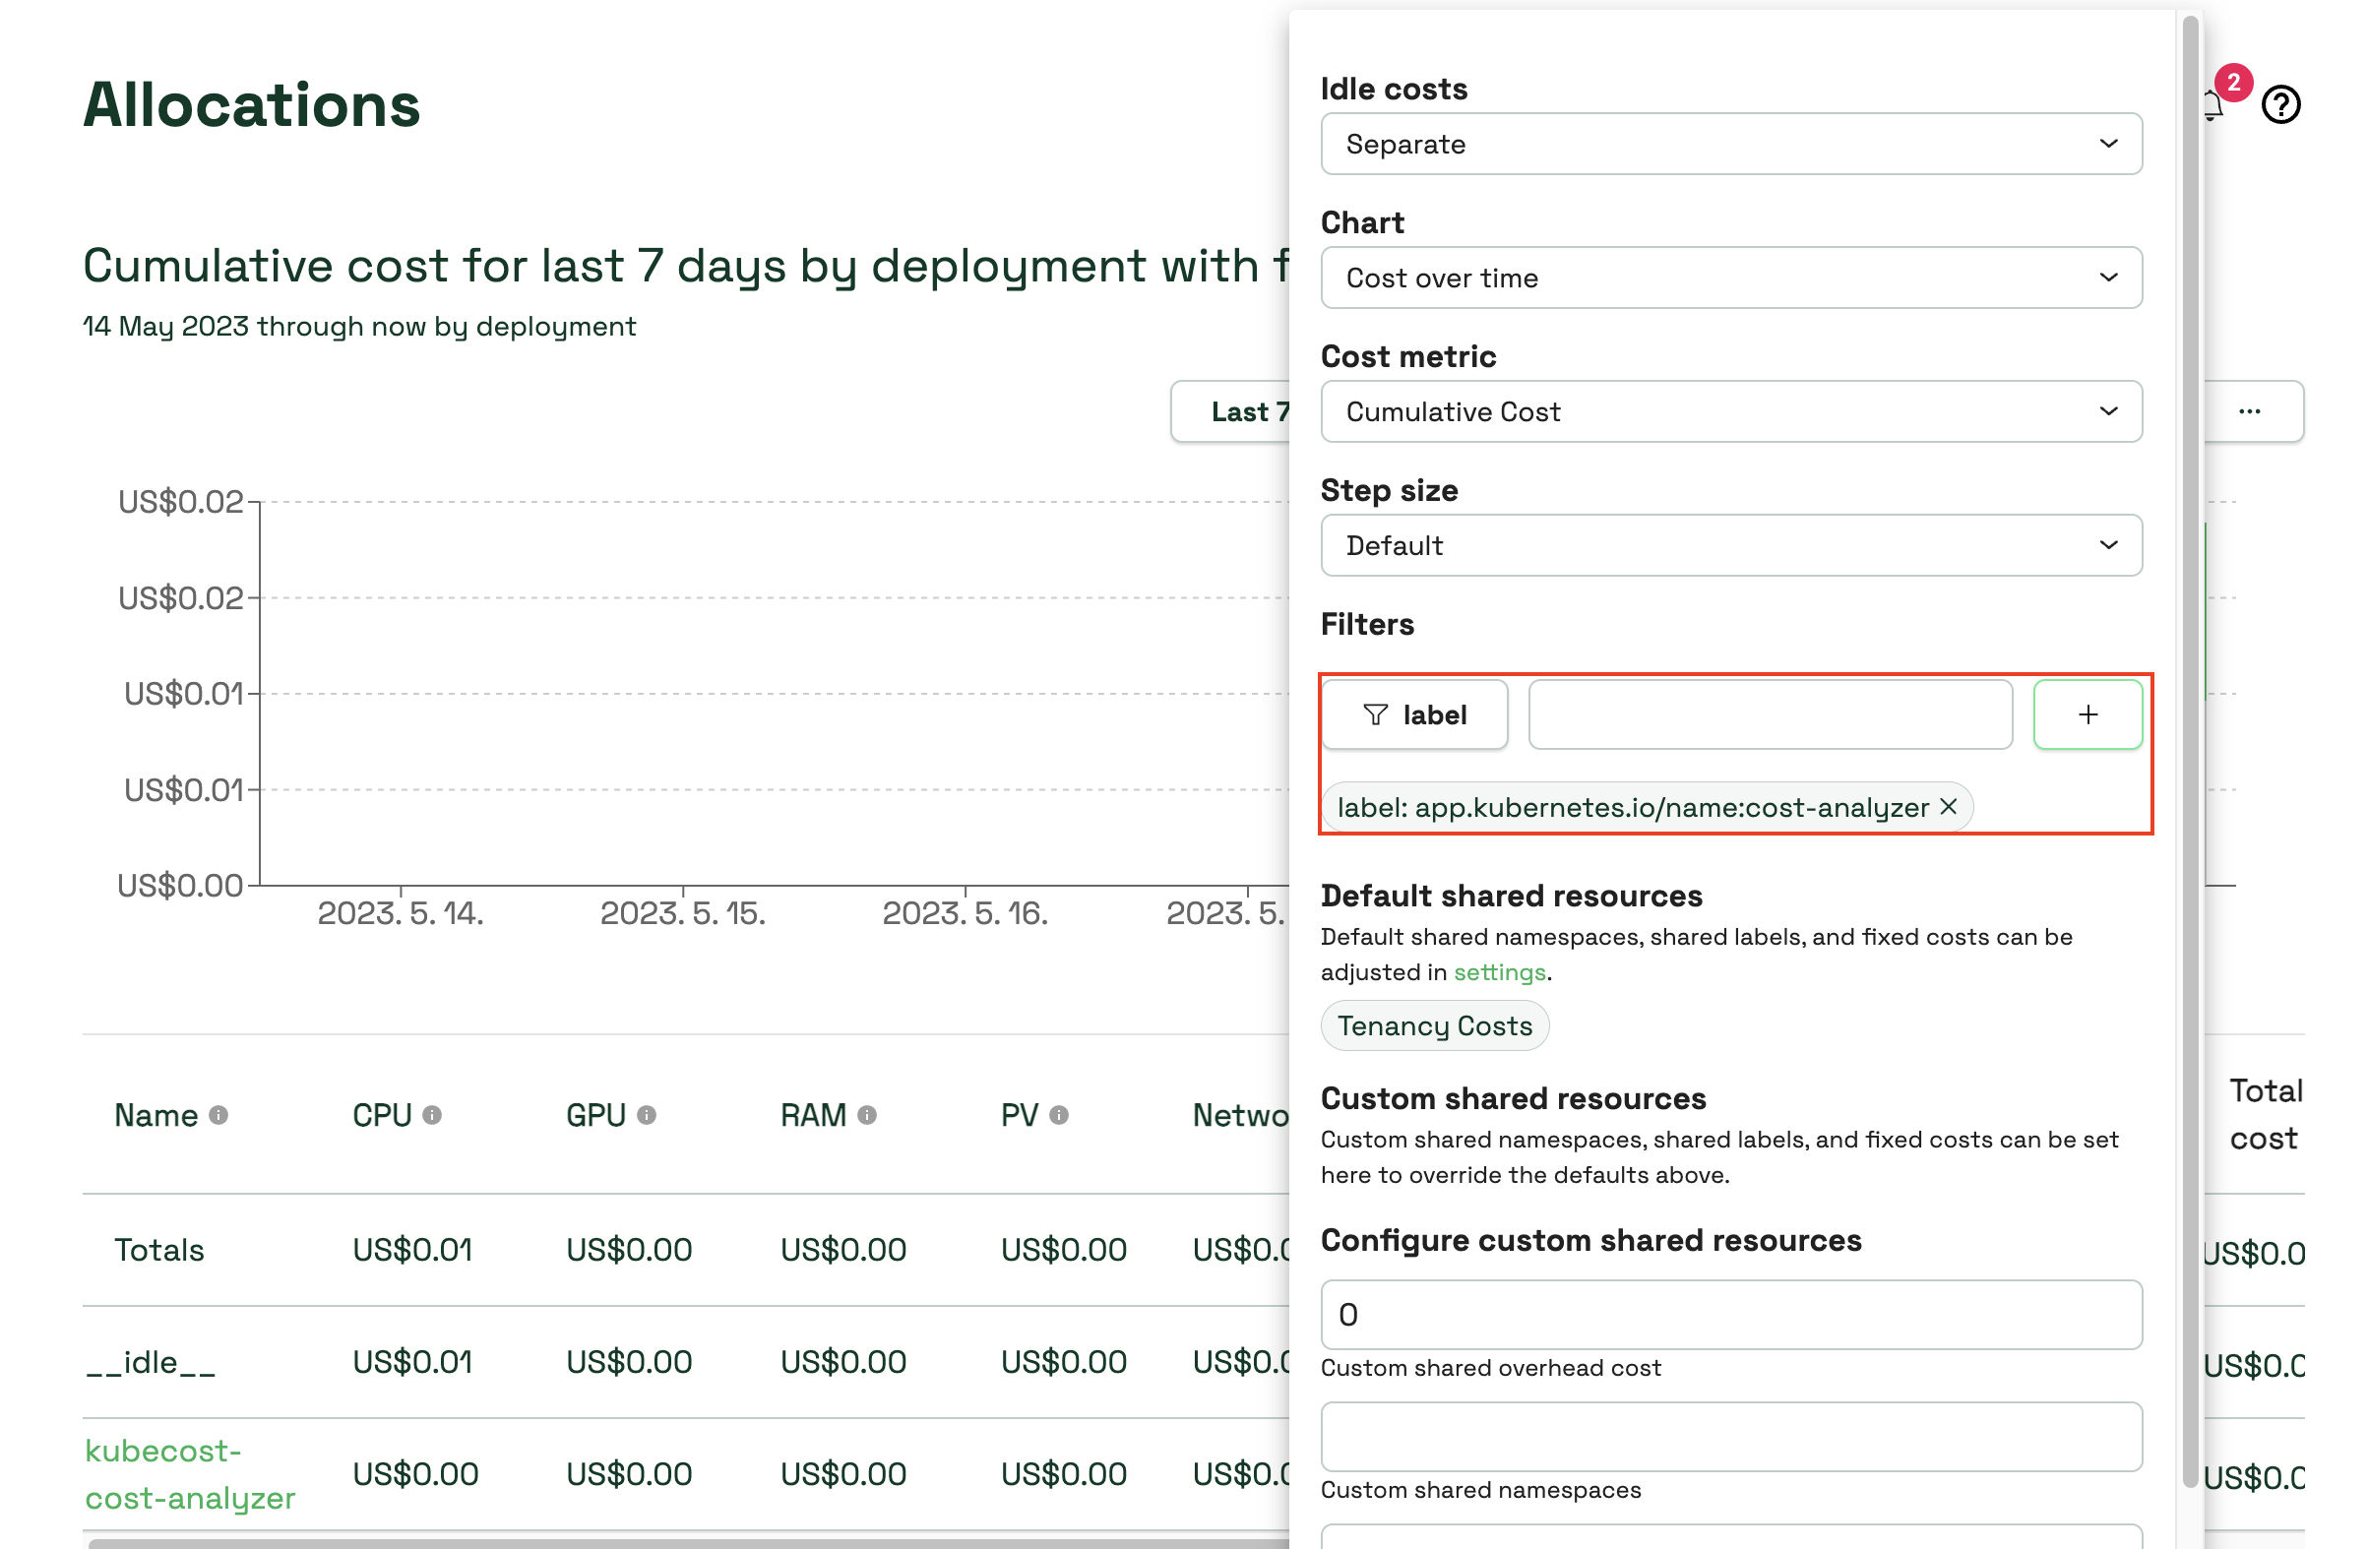This screenshot has height=1549, width=2368.
Task: Click the info icon next to GPU
Action: (x=647, y=1115)
